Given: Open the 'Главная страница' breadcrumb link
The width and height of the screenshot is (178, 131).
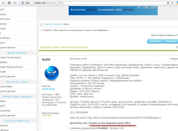Looking at the screenshot, I should click(52, 24).
